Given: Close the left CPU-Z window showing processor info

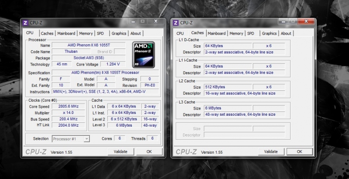Looking at the screenshot, I should (x=154, y=21).
